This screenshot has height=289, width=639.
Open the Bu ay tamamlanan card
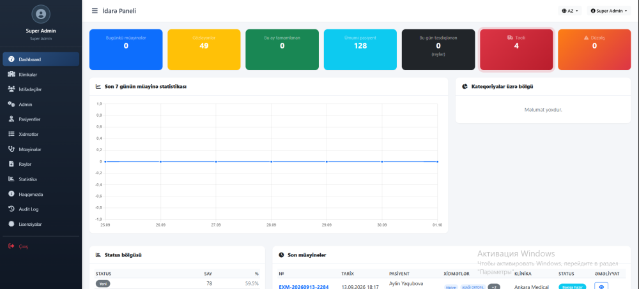click(x=282, y=50)
